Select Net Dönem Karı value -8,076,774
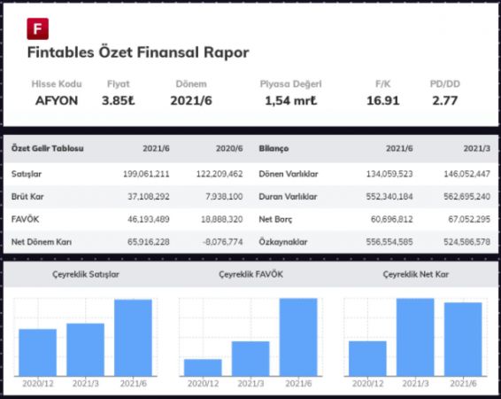 tap(223, 242)
